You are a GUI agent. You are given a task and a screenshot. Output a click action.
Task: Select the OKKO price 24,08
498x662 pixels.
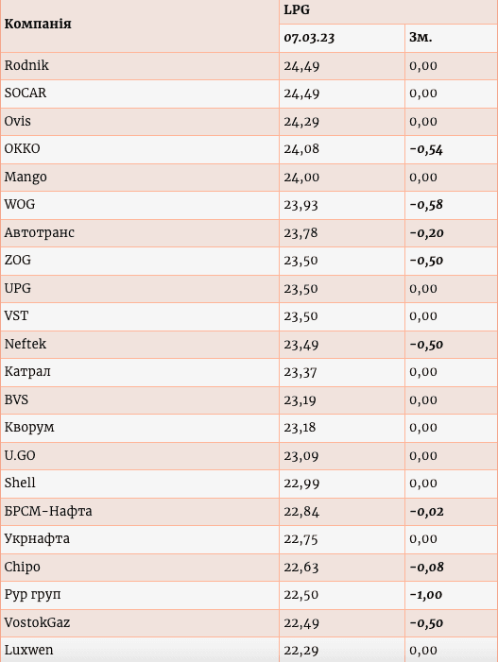[301, 149]
